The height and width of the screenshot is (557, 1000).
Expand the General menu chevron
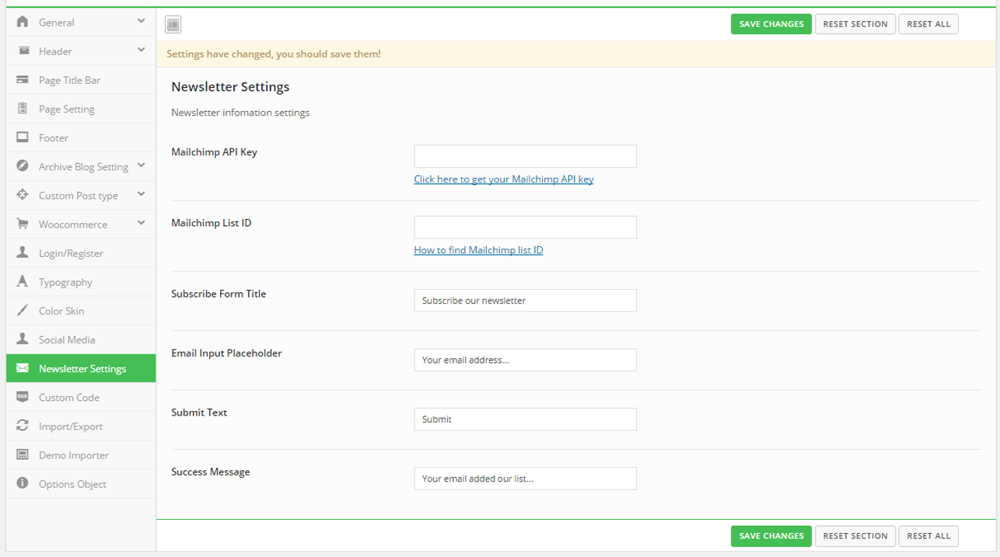pos(141,22)
